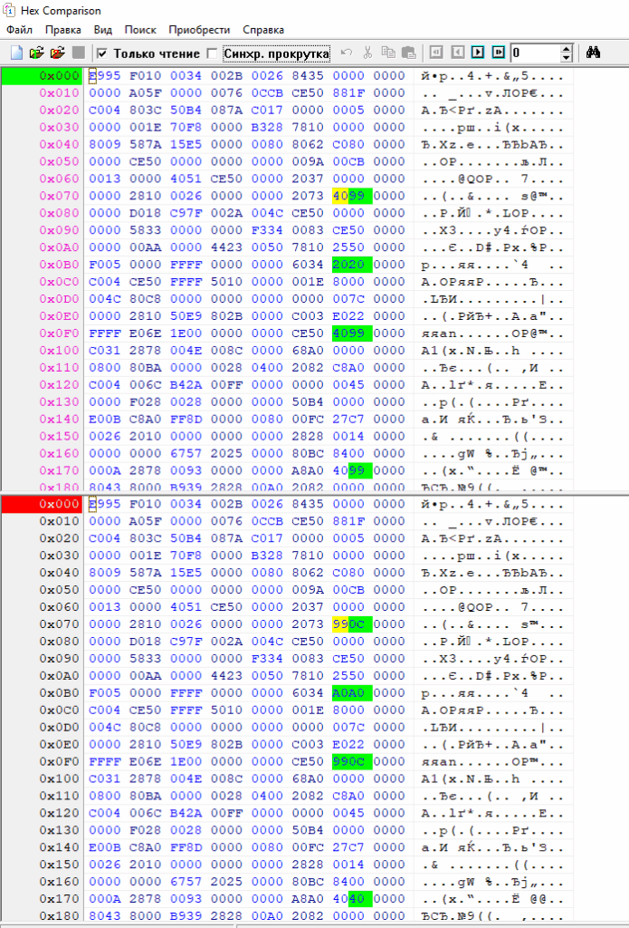Open the Файл menu
629x928 pixels.
tap(19, 30)
